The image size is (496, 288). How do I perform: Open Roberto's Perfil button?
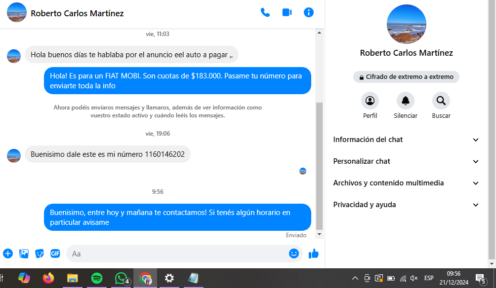click(370, 101)
